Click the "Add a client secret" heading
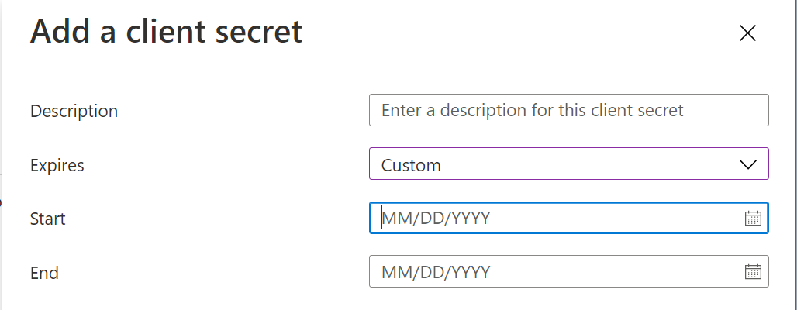This screenshot has height=310, width=797. tap(165, 33)
